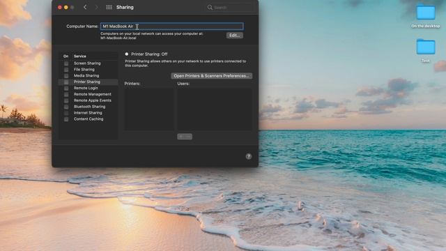
Task: Open Printers & Scanners Preferences
Action: coord(211,76)
